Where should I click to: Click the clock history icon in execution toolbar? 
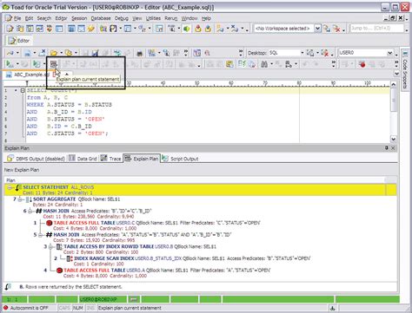click(252, 64)
